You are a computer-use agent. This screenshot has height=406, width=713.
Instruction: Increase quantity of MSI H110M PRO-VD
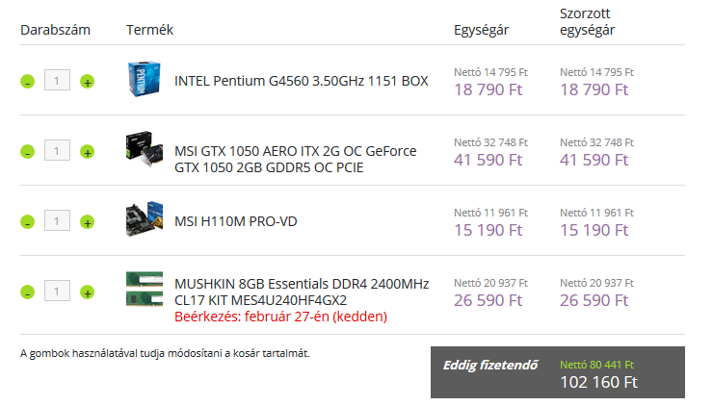tap(88, 221)
